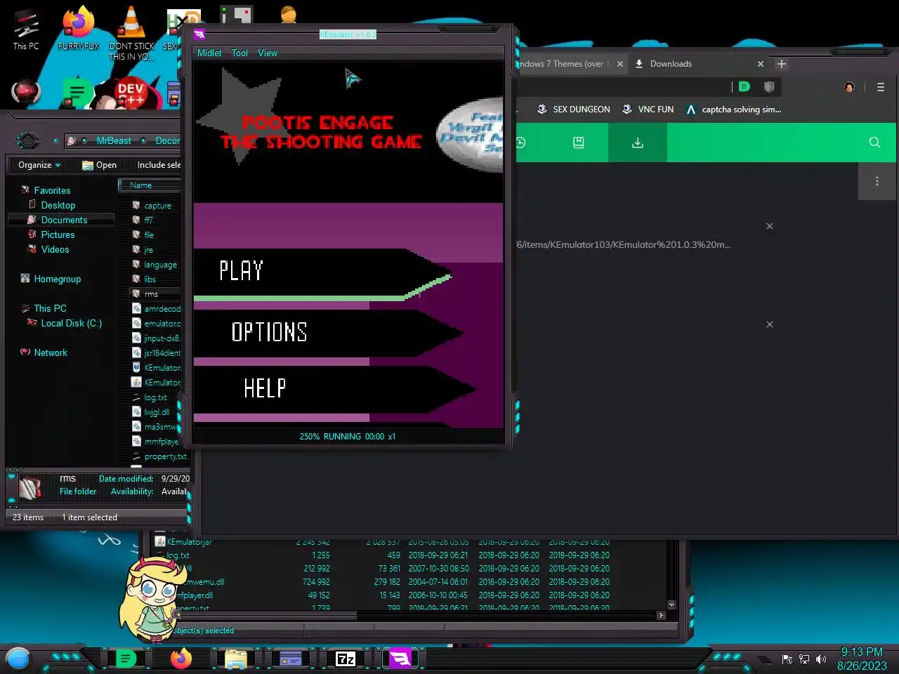The height and width of the screenshot is (674, 899).
Task: Click the Name column header in Explorer
Action: (150, 185)
